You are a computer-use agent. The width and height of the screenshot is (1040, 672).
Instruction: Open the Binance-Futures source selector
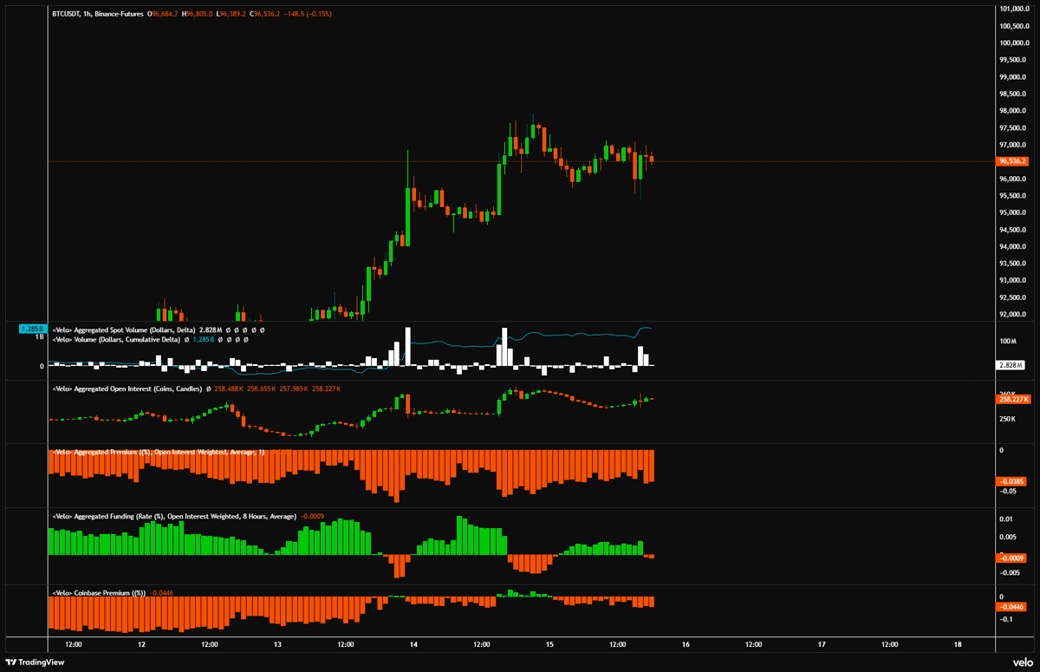[120, 15]
